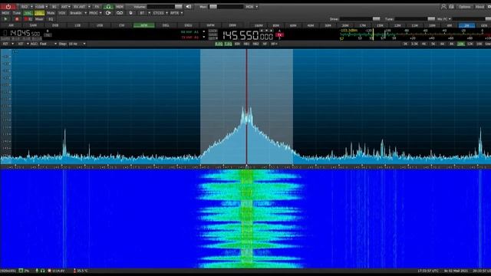The image size is (491, 276).
Task: Toggle the Mute button
Action: click(51, 13)
